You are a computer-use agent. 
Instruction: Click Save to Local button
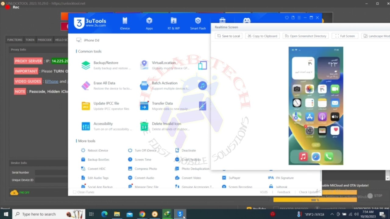[x=229, y=36]
